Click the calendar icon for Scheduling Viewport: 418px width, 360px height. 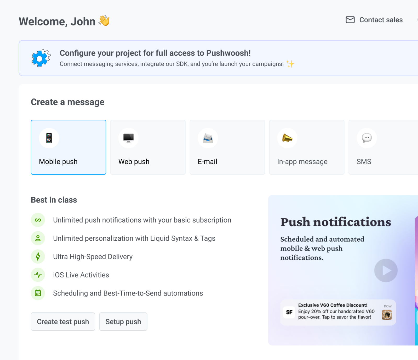coord(38,293)
